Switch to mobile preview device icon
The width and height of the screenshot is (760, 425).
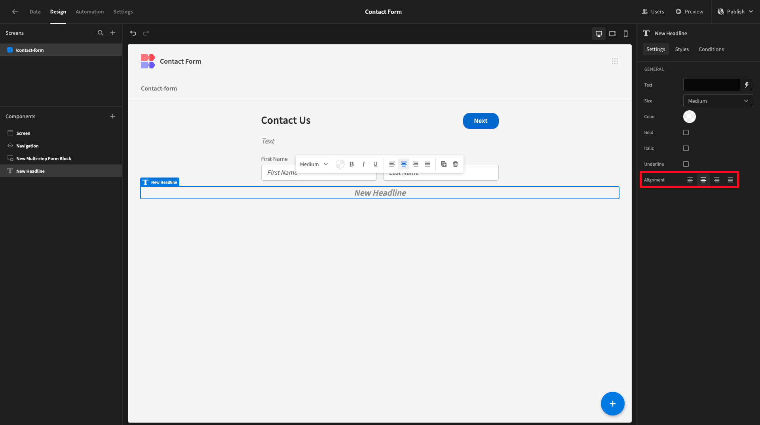coord(626,34)
